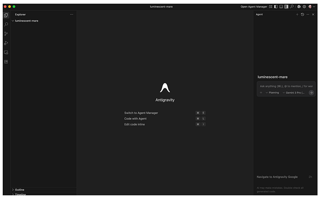The image size is (319, 199).
Task: Open Explorer more actions ellipsis
Action: coord(72,15)
